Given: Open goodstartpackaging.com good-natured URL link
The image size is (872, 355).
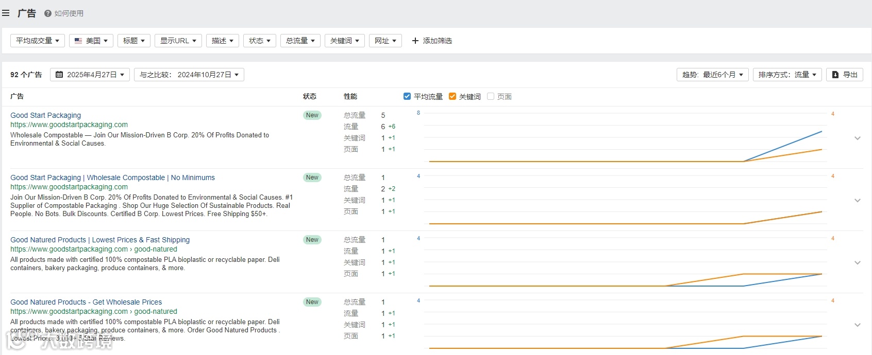Looking at the screenshot, I should [93, 249].
